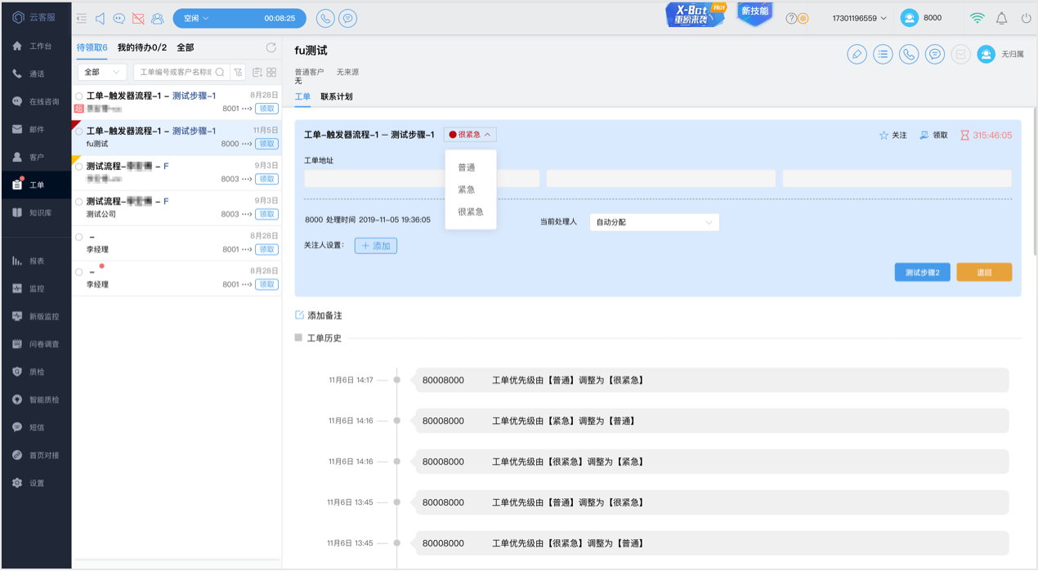Open the phone call icon in top bar
This screenshot has height=571, width=1038.
click(325, 18)
